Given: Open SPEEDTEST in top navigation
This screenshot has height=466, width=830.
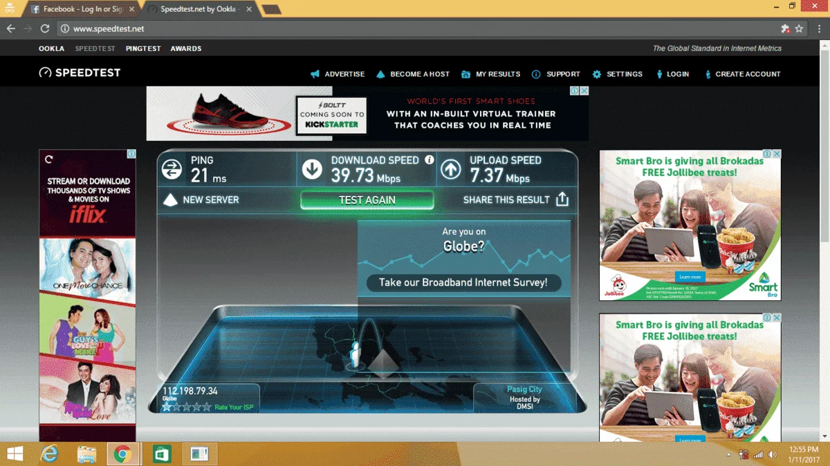Looking at the screenshot, I should (95, 49).
